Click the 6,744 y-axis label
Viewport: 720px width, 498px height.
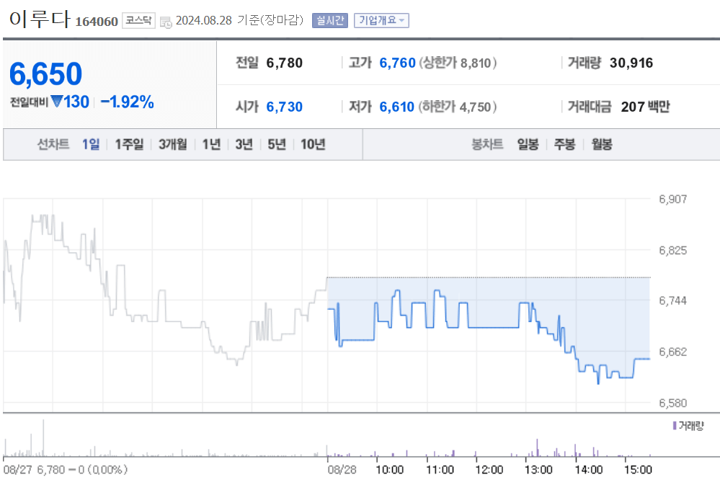(x=672, y=301)
